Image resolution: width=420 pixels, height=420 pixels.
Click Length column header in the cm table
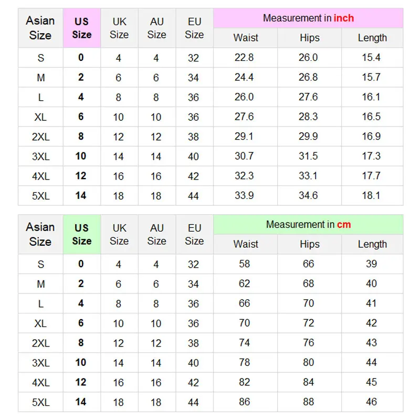pos(372,244)
